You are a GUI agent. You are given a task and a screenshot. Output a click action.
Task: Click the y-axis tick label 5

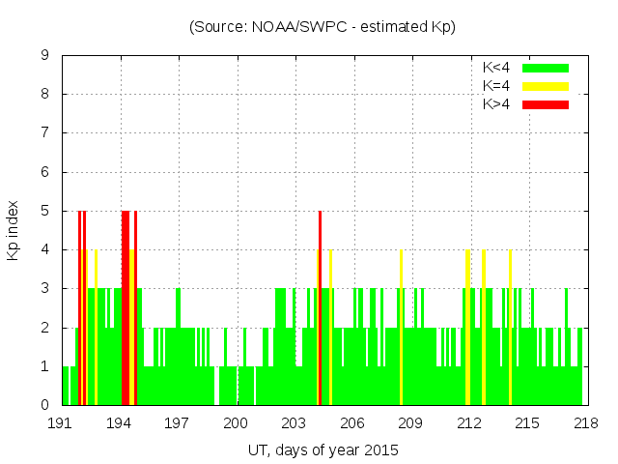pyautogui.click(x=45, y=211)
